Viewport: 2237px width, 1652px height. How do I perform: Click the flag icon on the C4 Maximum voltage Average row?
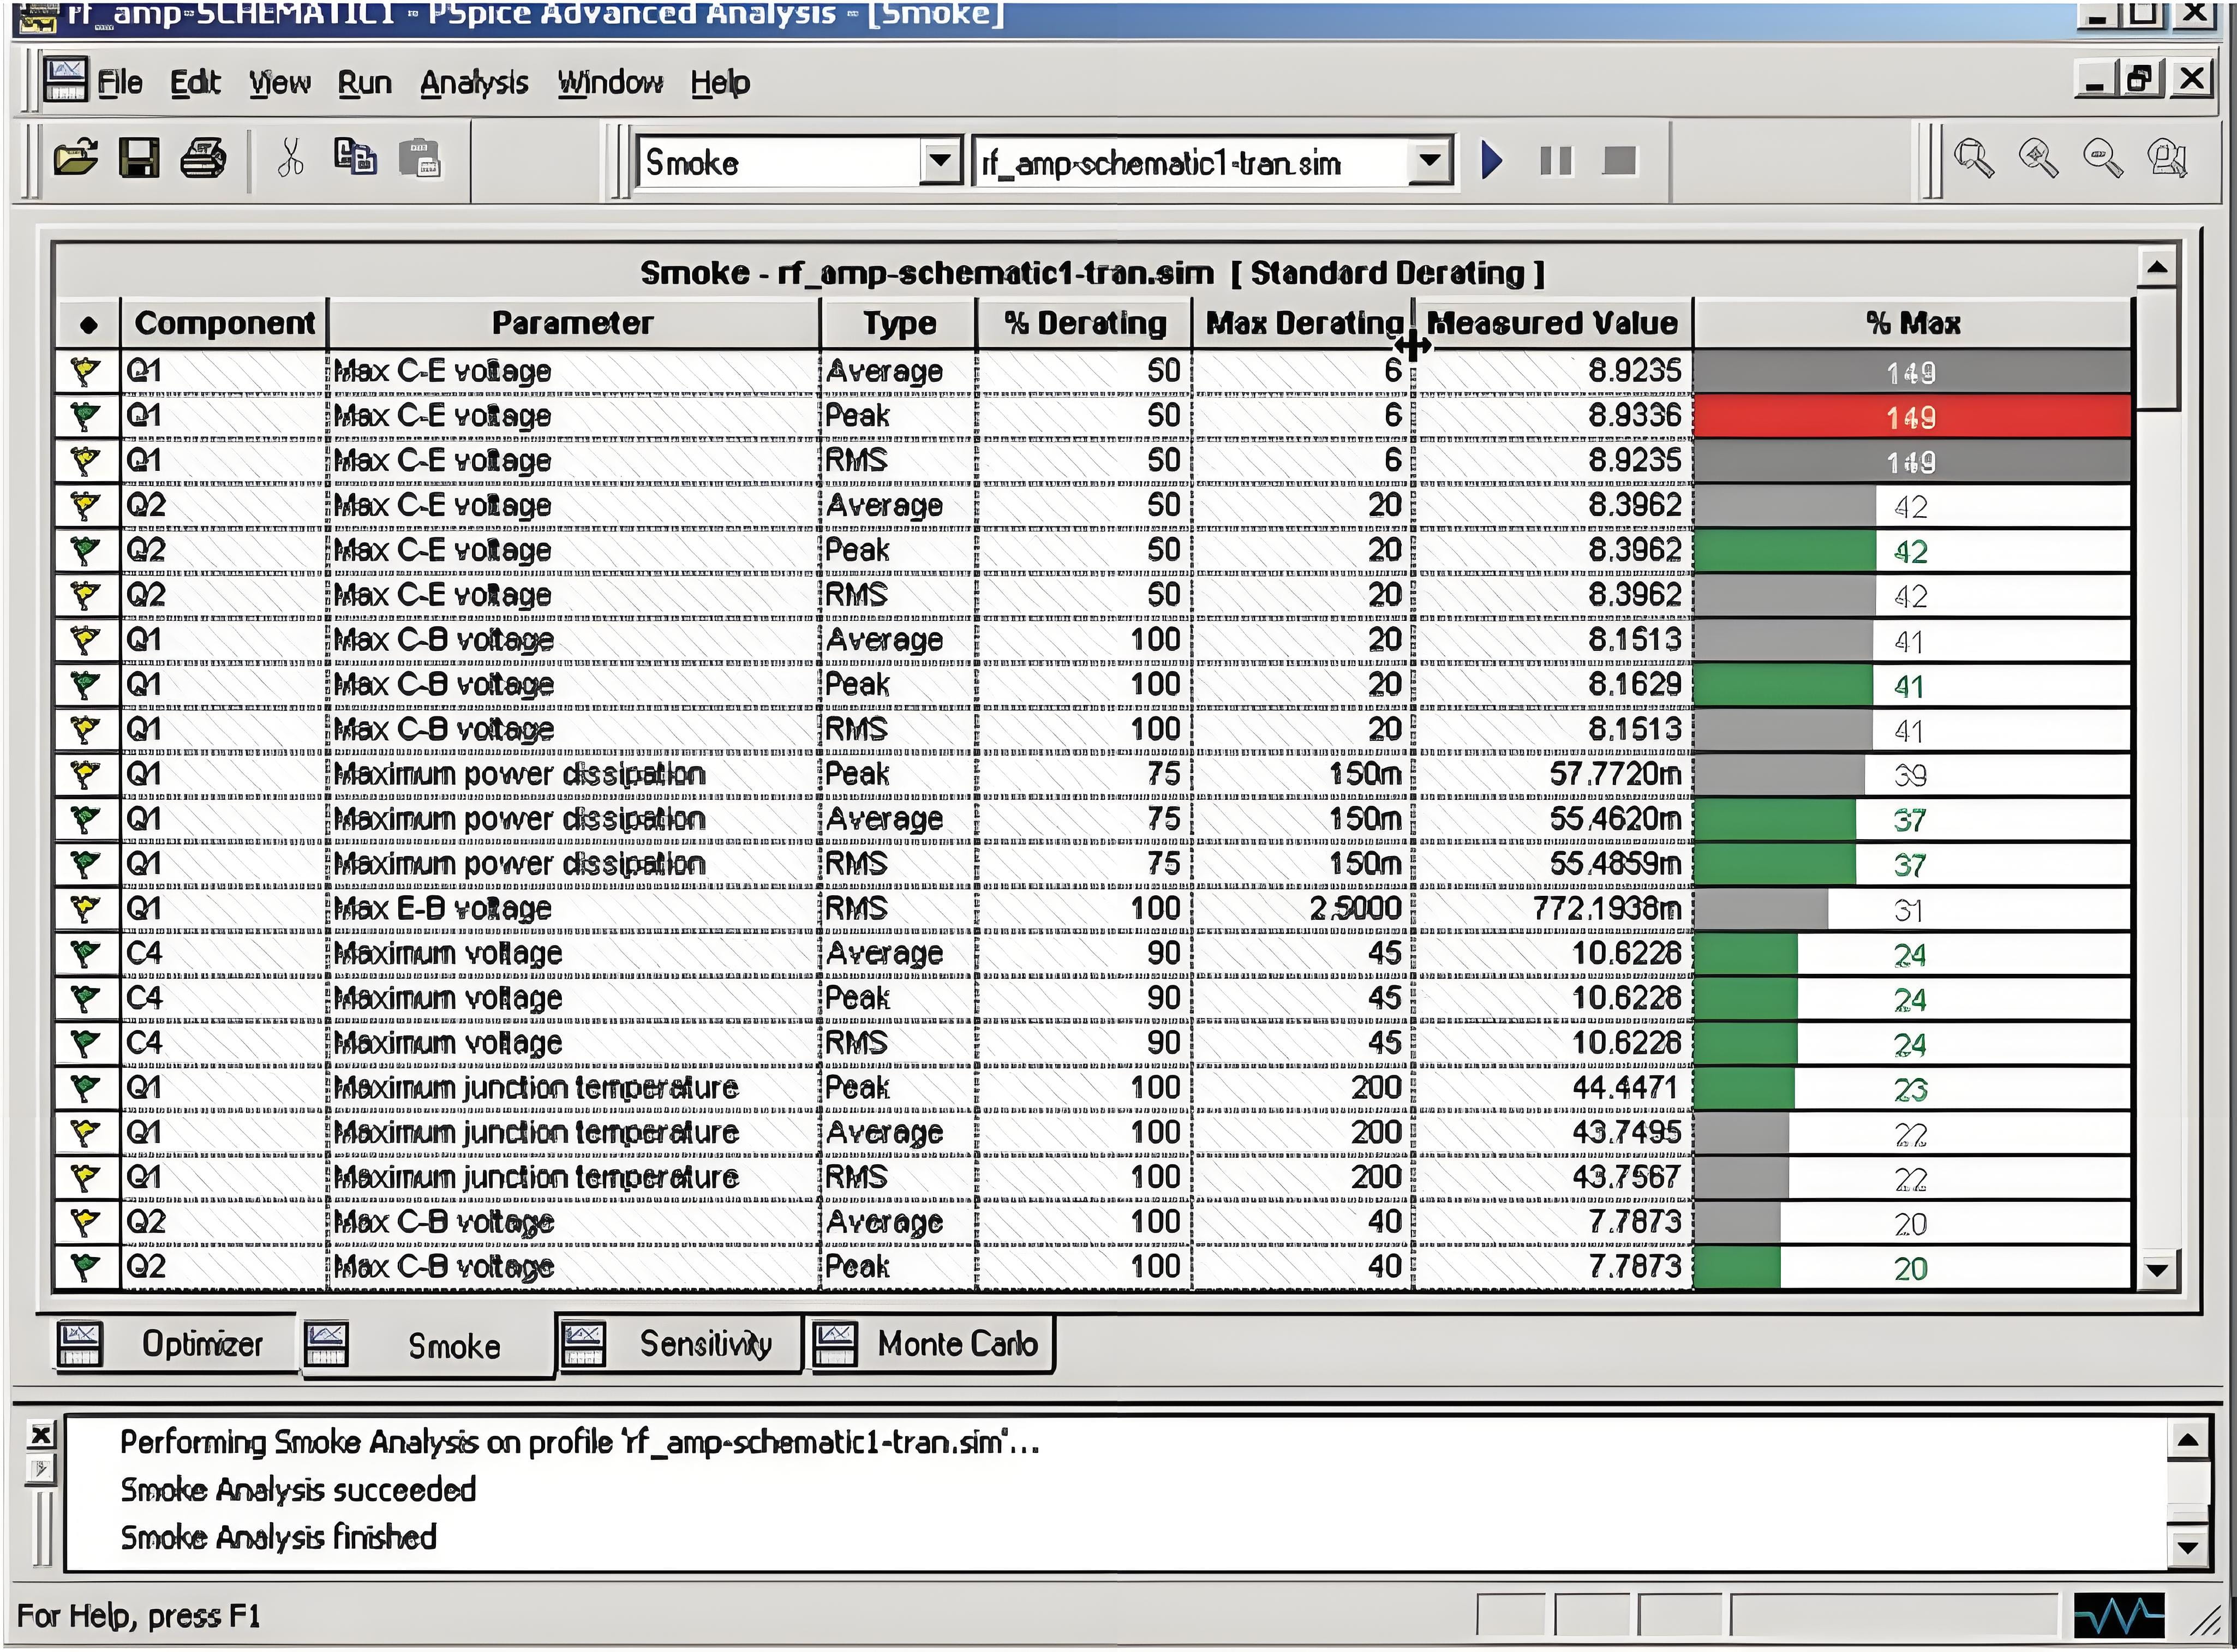[86, 954]
